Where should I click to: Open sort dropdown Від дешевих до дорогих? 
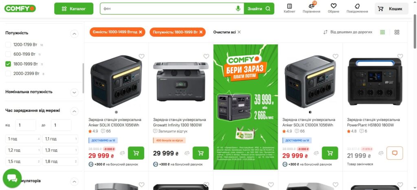[x=348, y=32]
